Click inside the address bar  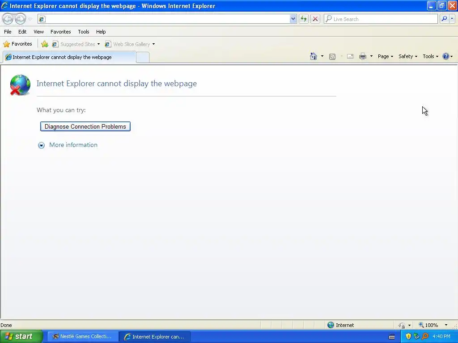point(167,19)
